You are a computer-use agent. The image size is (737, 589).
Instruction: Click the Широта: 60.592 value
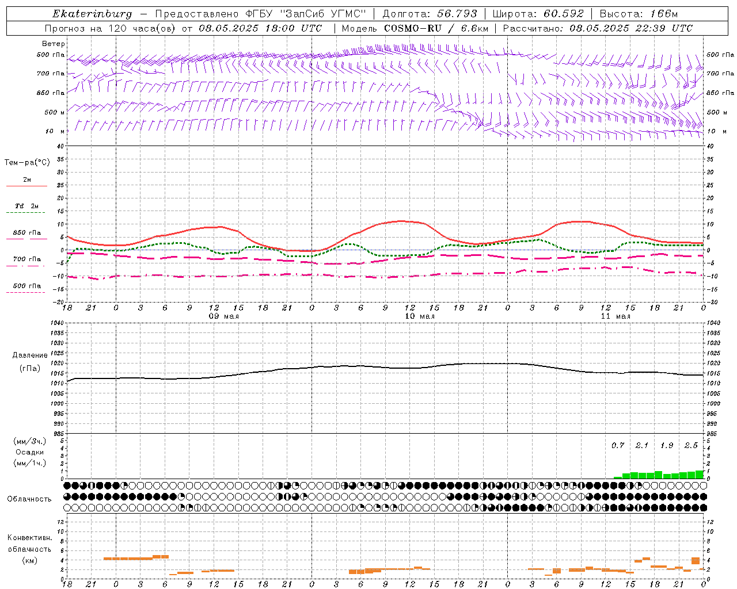[x=538, y=14]
